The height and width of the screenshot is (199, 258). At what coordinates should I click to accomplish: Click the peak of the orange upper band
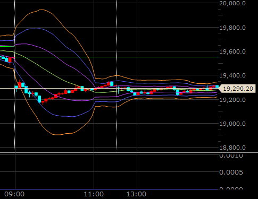(x=42, y=10)
